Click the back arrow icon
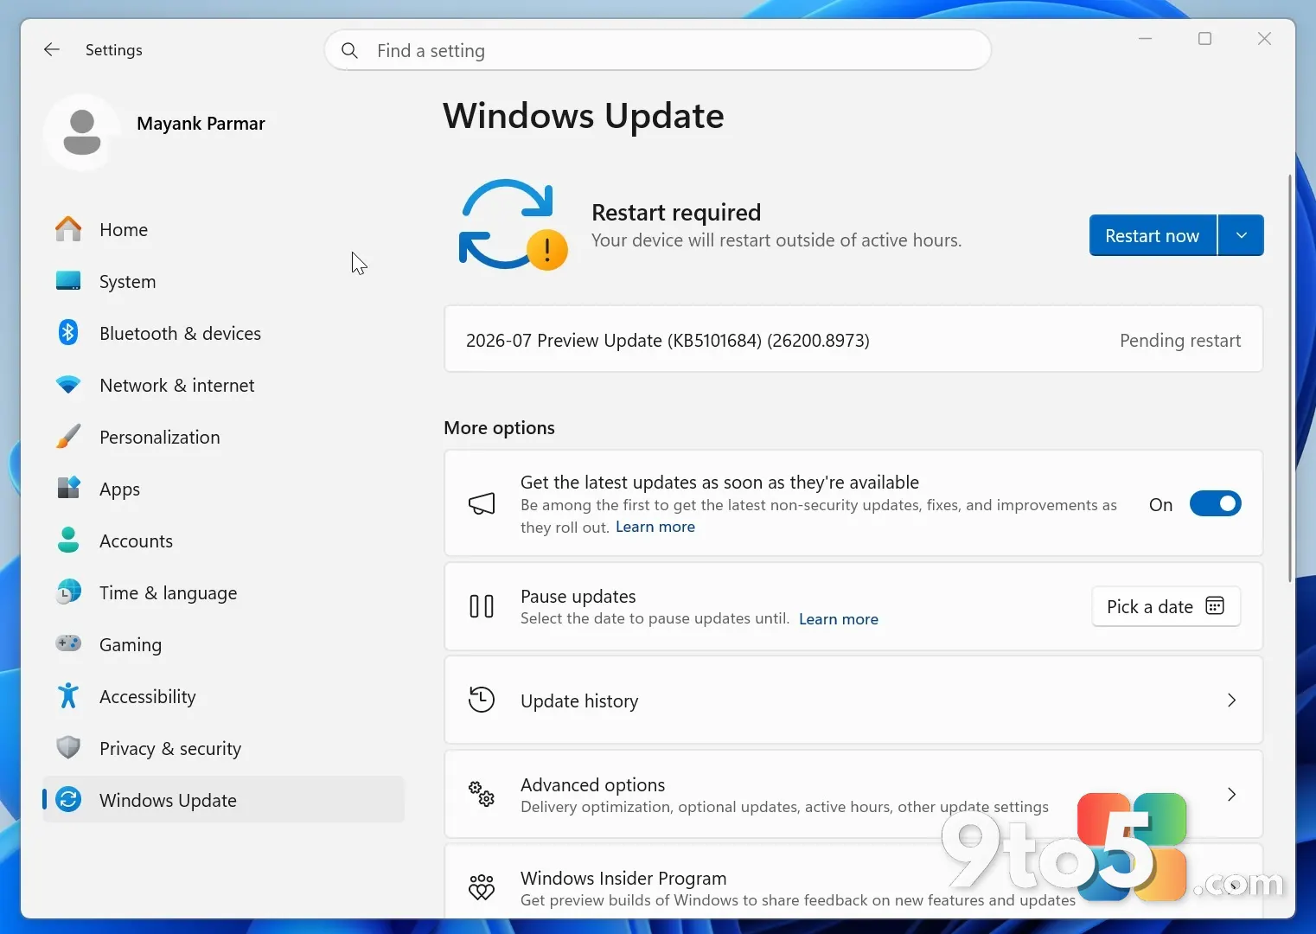 [52, 49]
